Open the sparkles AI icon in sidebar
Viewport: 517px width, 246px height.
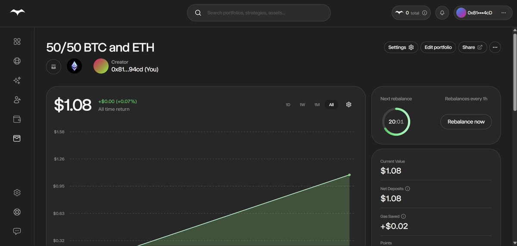pos(17,81)
